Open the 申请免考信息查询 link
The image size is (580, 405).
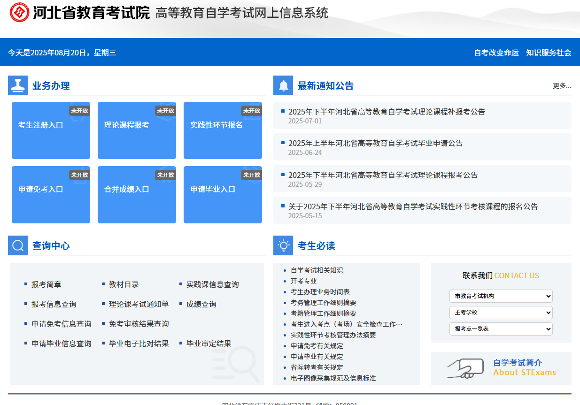point(62,324)
